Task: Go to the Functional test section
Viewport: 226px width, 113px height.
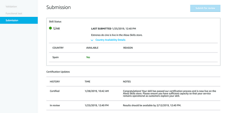Action: click(14, 13)
